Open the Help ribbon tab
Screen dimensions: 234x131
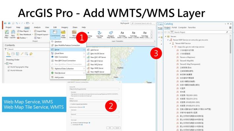(x=84, y=27)
